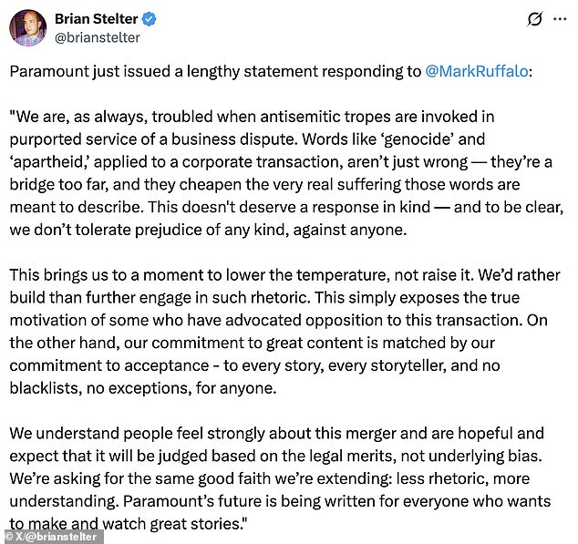The width and height of the screenshot is (578, 544).
Task: Click the line starting 'This brings us to a moment'
Action: 284,275
